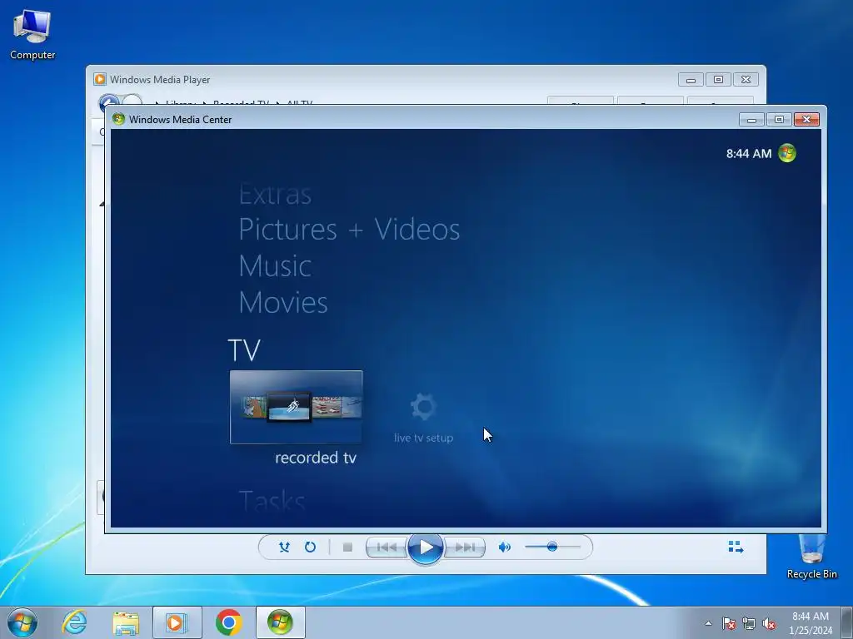Switch to Windows Media Player taskbar button
This screenshot has height=639, width=853.
coord(177,622)
